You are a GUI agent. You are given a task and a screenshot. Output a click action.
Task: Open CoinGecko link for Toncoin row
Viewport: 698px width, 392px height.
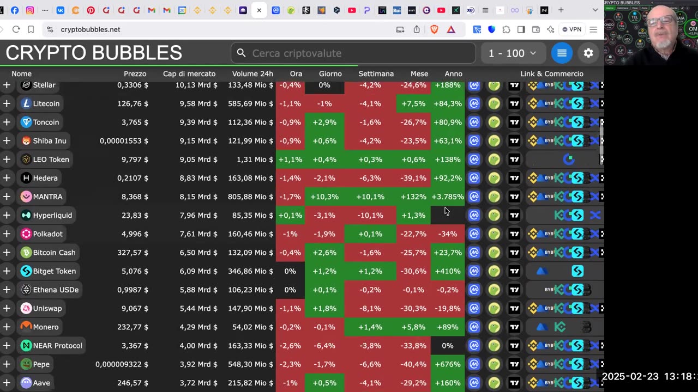point(494,122)
